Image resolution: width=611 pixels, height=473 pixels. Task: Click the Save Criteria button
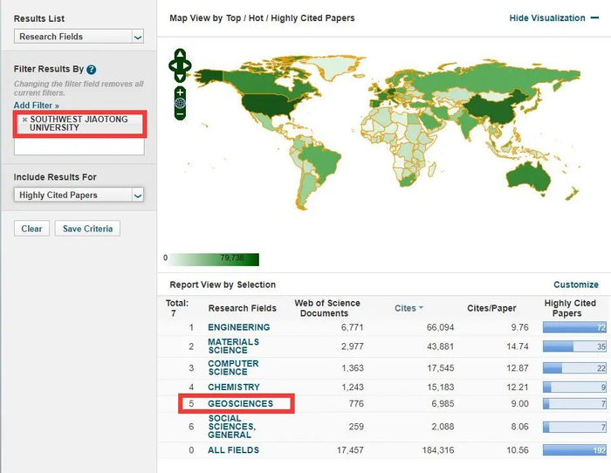point(87,229)
